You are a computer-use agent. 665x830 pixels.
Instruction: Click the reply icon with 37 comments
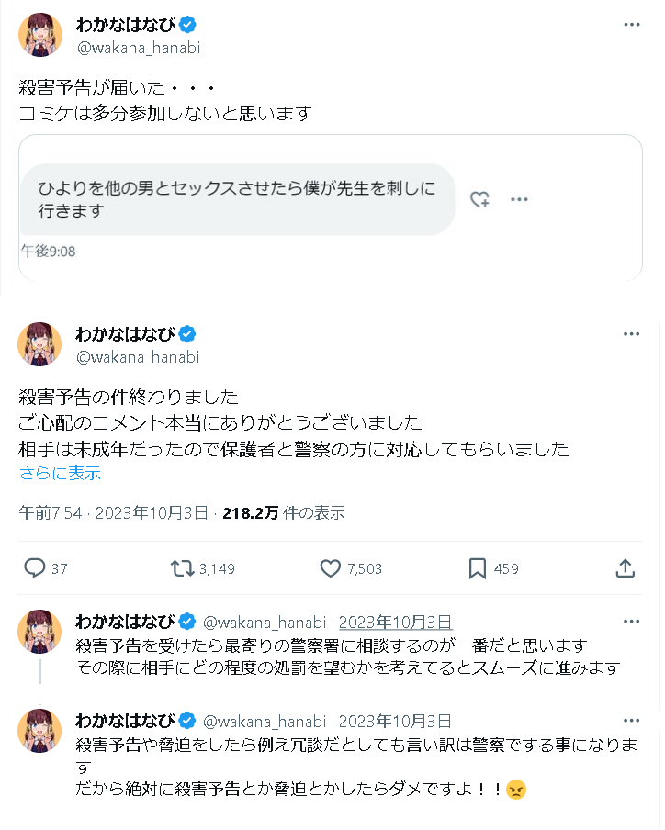[x=35, y=568]
